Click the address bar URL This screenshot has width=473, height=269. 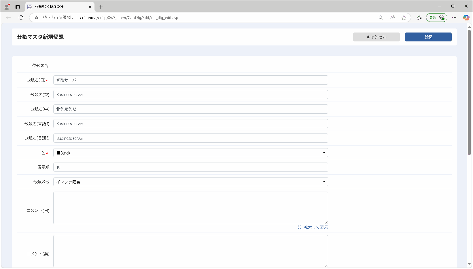tap(129, 18)
